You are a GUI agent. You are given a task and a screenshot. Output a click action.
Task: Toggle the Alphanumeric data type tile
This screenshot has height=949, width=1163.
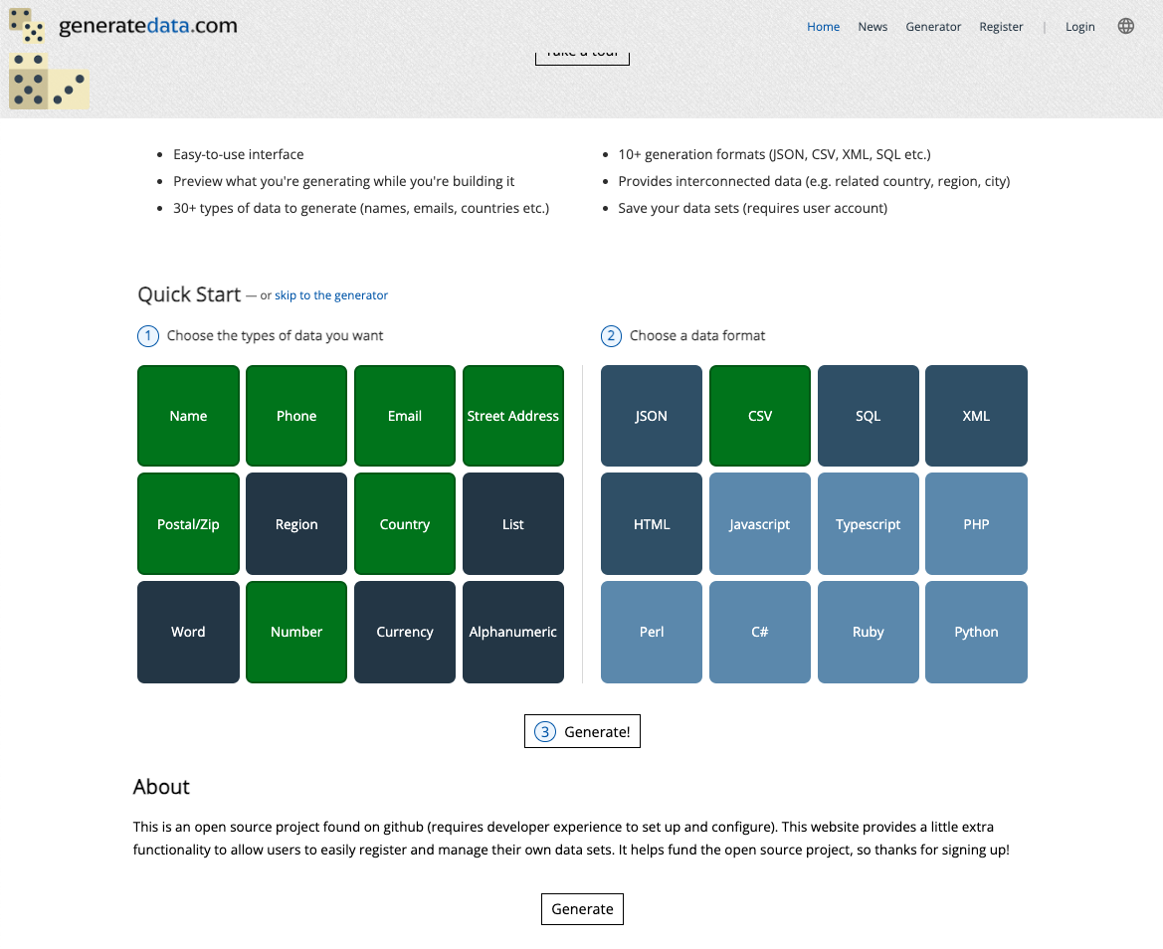click(x=513, y=632)
